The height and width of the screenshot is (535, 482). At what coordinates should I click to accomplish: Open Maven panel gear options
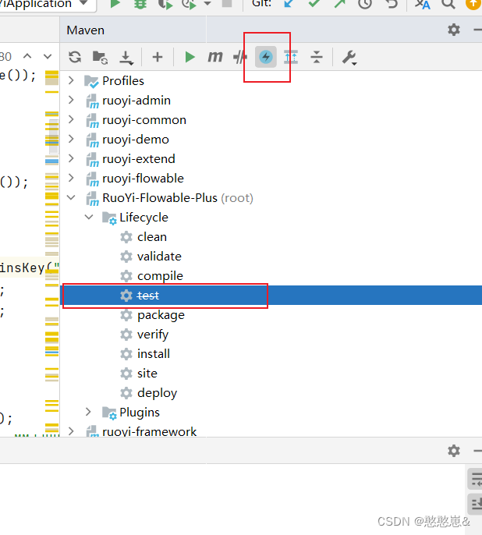(454, 30)
